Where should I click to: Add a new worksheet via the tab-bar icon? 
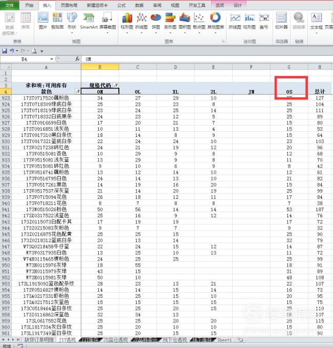coord(240,340)
